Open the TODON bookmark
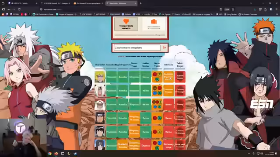The image size is (280, 157). tap(14, 14)
